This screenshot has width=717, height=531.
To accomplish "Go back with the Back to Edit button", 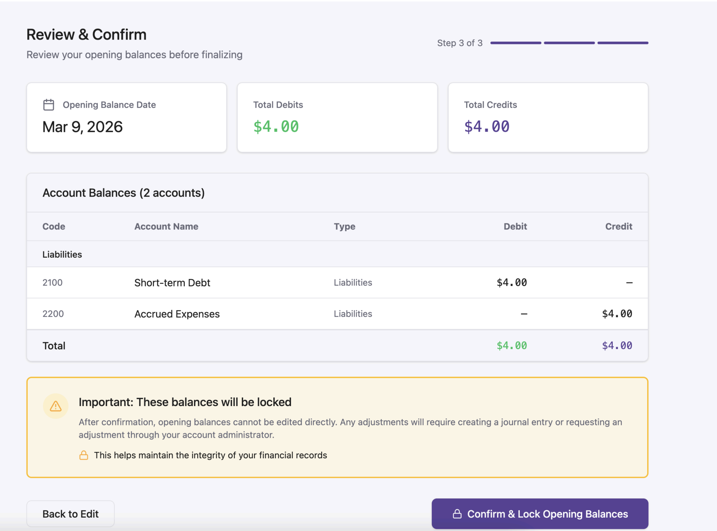I will click(x=70, y=514).
